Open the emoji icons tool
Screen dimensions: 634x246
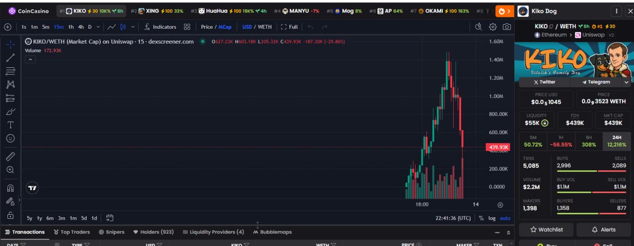pos(10,138)
